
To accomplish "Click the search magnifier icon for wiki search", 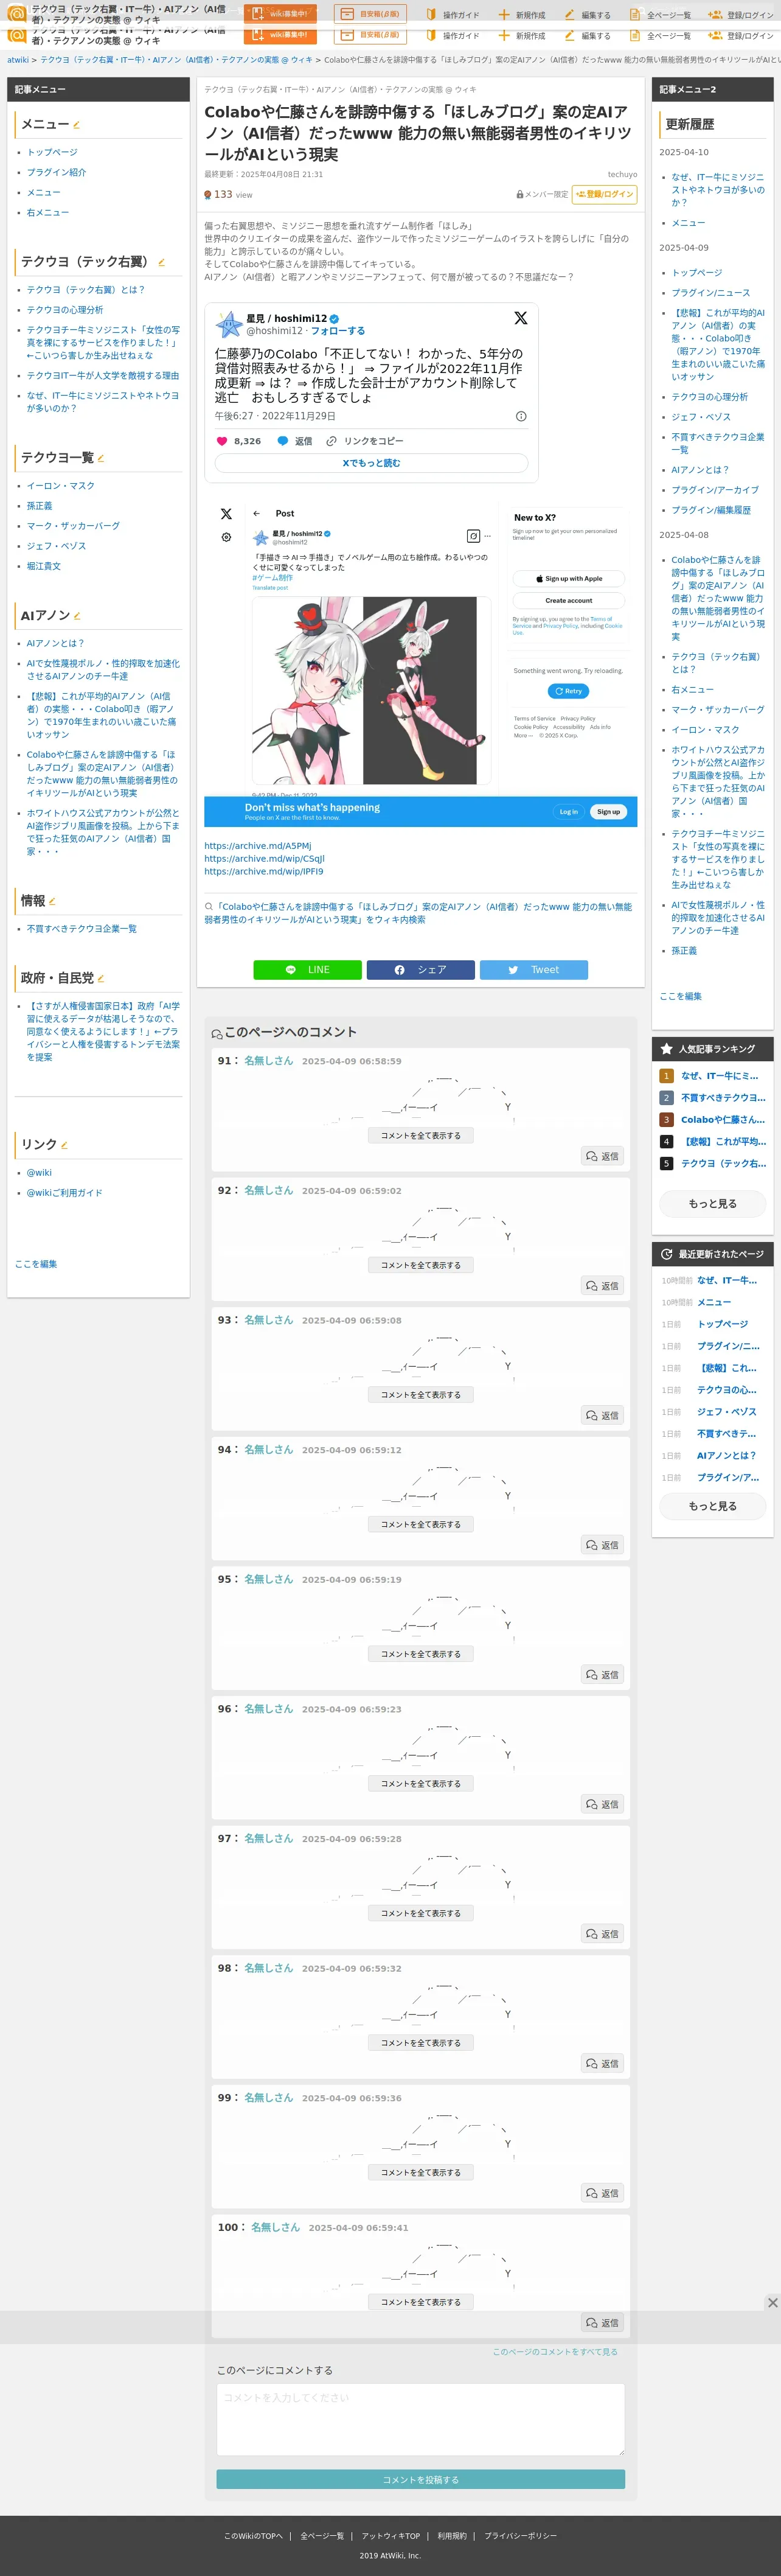I will tap(208, 907).
